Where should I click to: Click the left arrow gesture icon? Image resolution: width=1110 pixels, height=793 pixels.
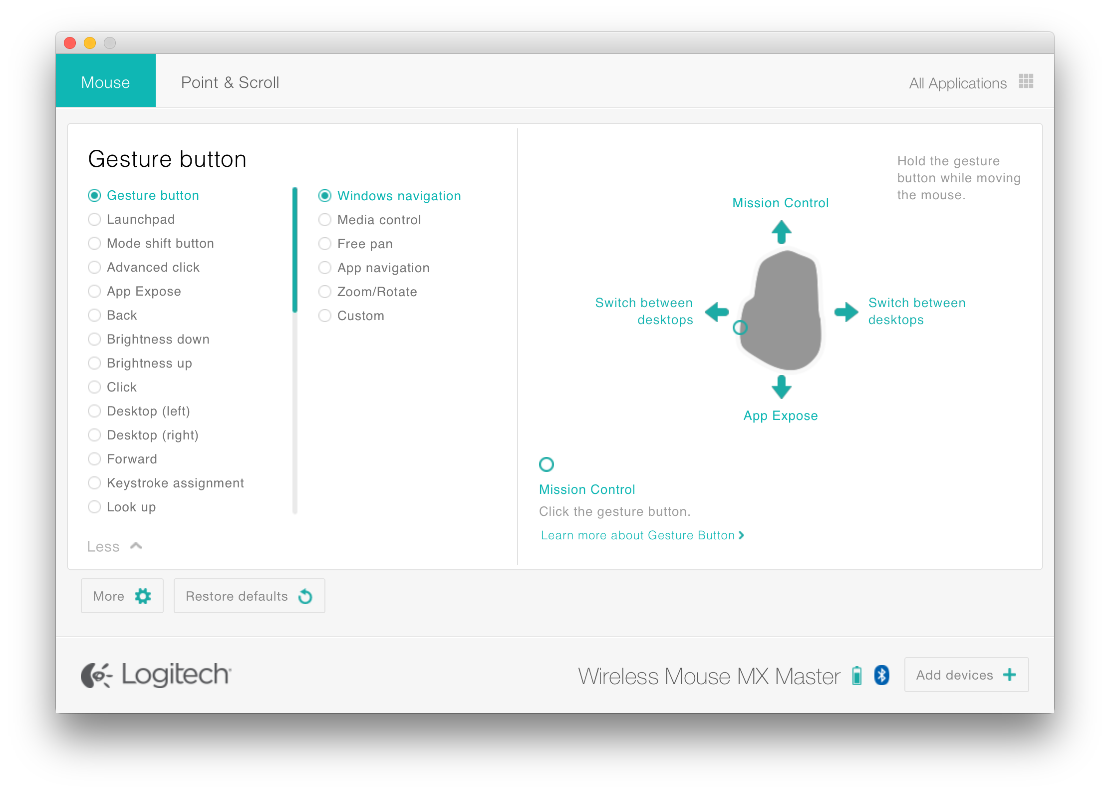pyautogui.click(x=717, y=312)
